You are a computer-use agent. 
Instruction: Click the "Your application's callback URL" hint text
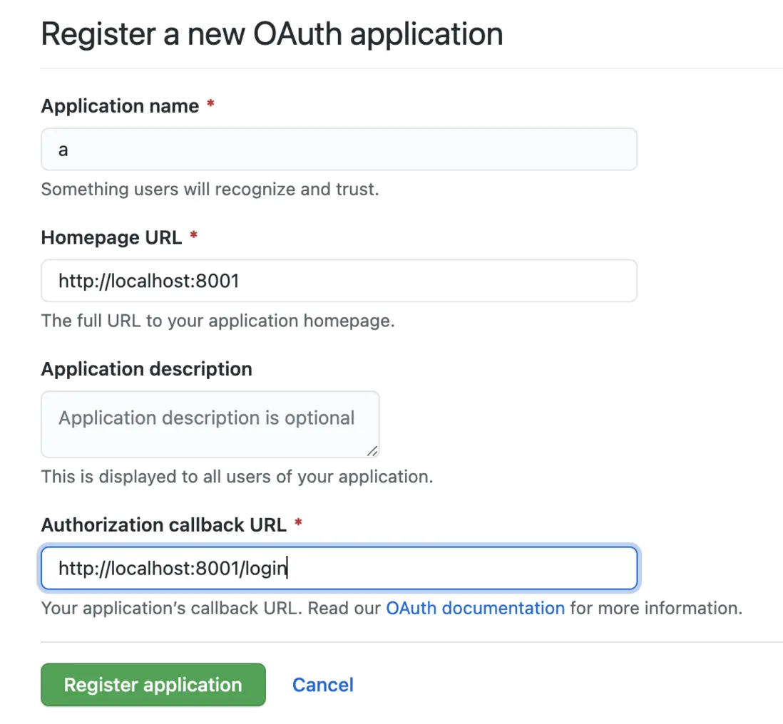[213, 609]
